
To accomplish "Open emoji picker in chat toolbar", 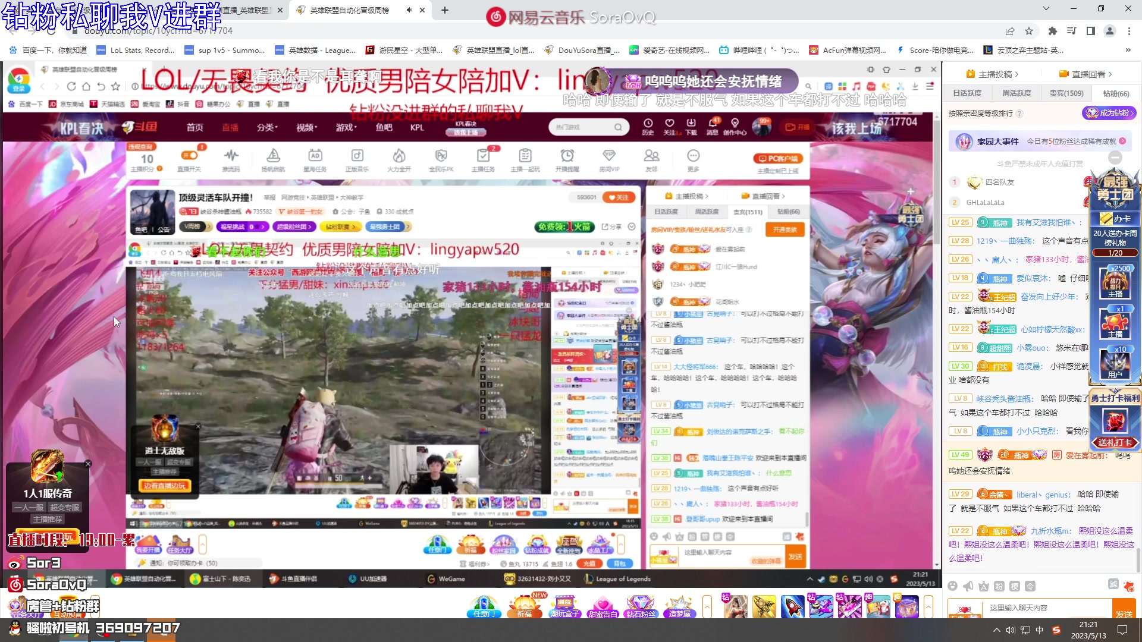I will 953,586.
